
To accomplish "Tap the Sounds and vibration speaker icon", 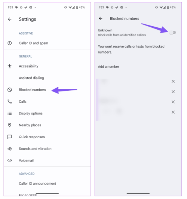I will click(10, 149).
